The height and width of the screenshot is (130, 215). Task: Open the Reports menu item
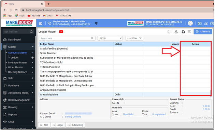coord(18,115)
